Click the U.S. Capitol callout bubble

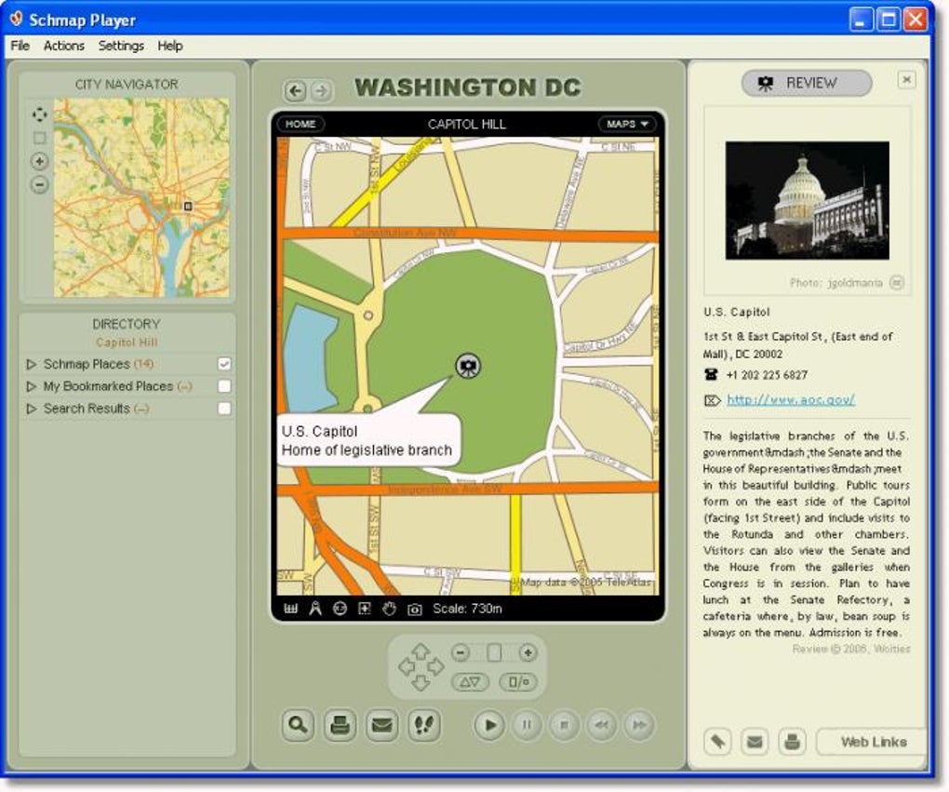(x=368, y=440)
